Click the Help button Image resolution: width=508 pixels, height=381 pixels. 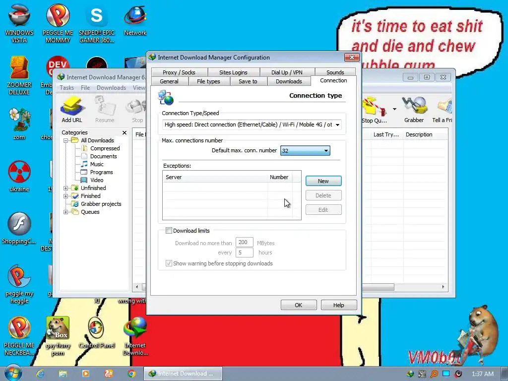pyautogui.click(x=338, y=305)
